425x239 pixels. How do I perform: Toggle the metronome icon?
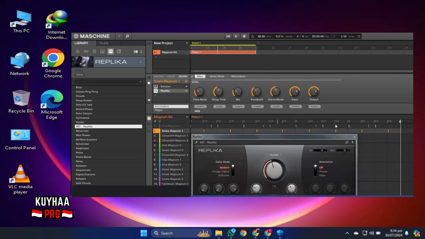tap(252, 36)
